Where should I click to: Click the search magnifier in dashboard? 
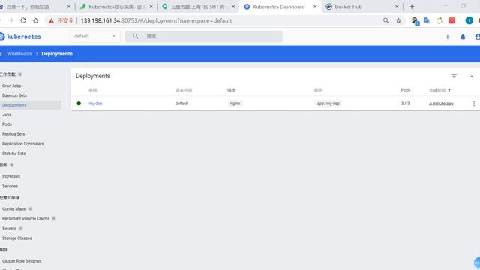tap(135, 37)
